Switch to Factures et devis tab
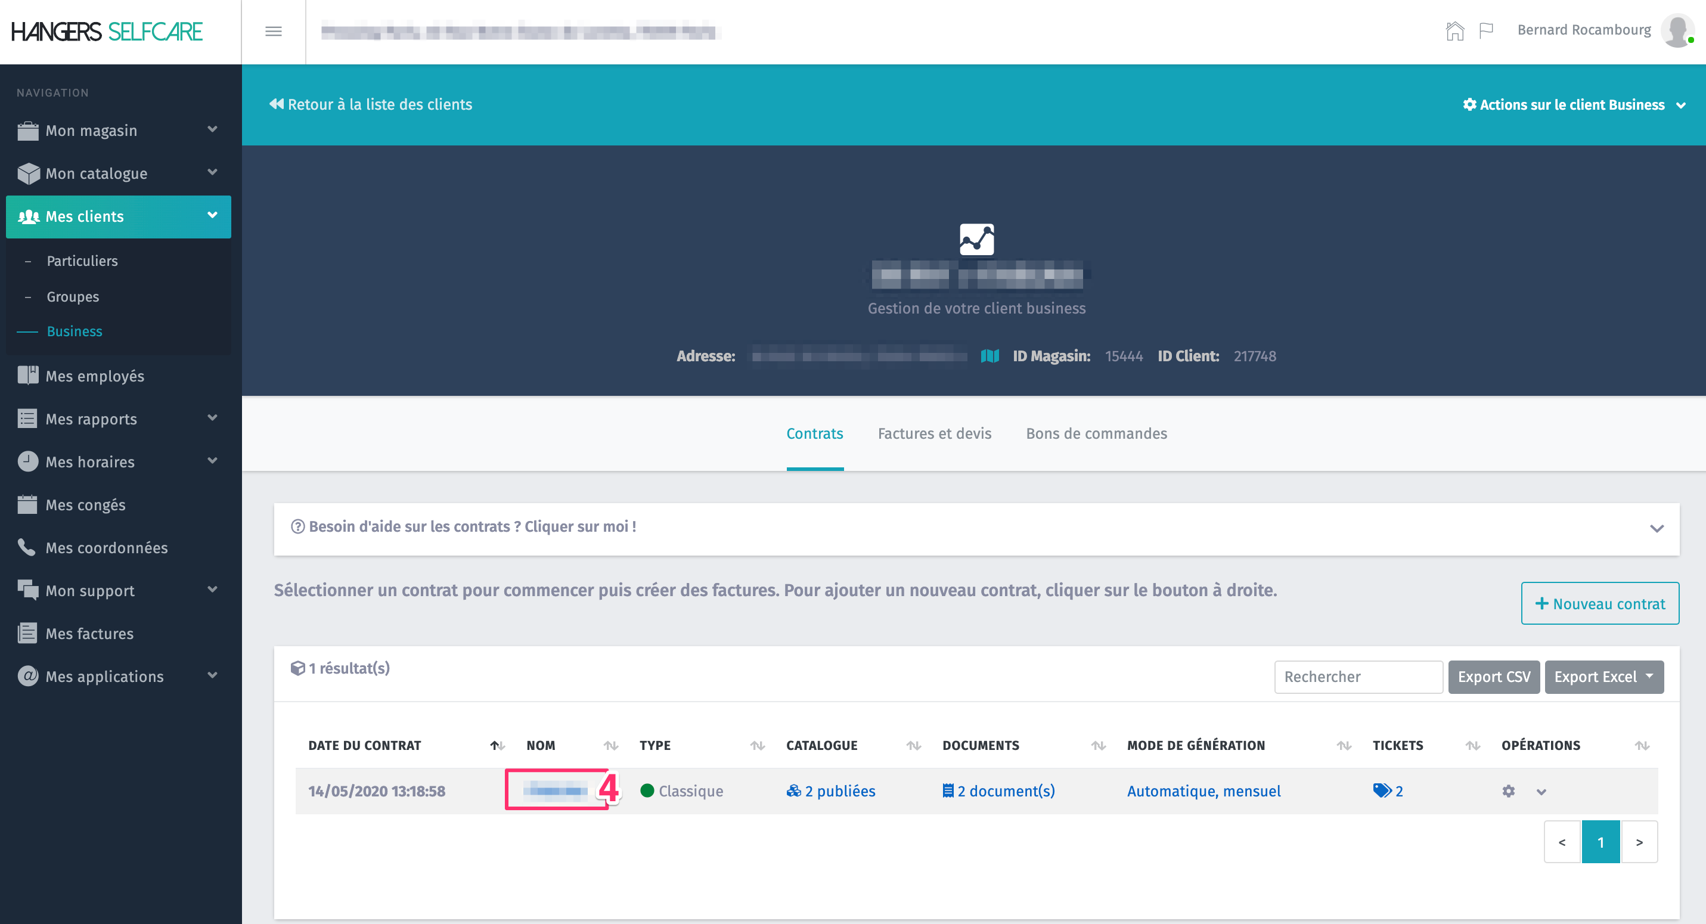 (x=935, y=433)
